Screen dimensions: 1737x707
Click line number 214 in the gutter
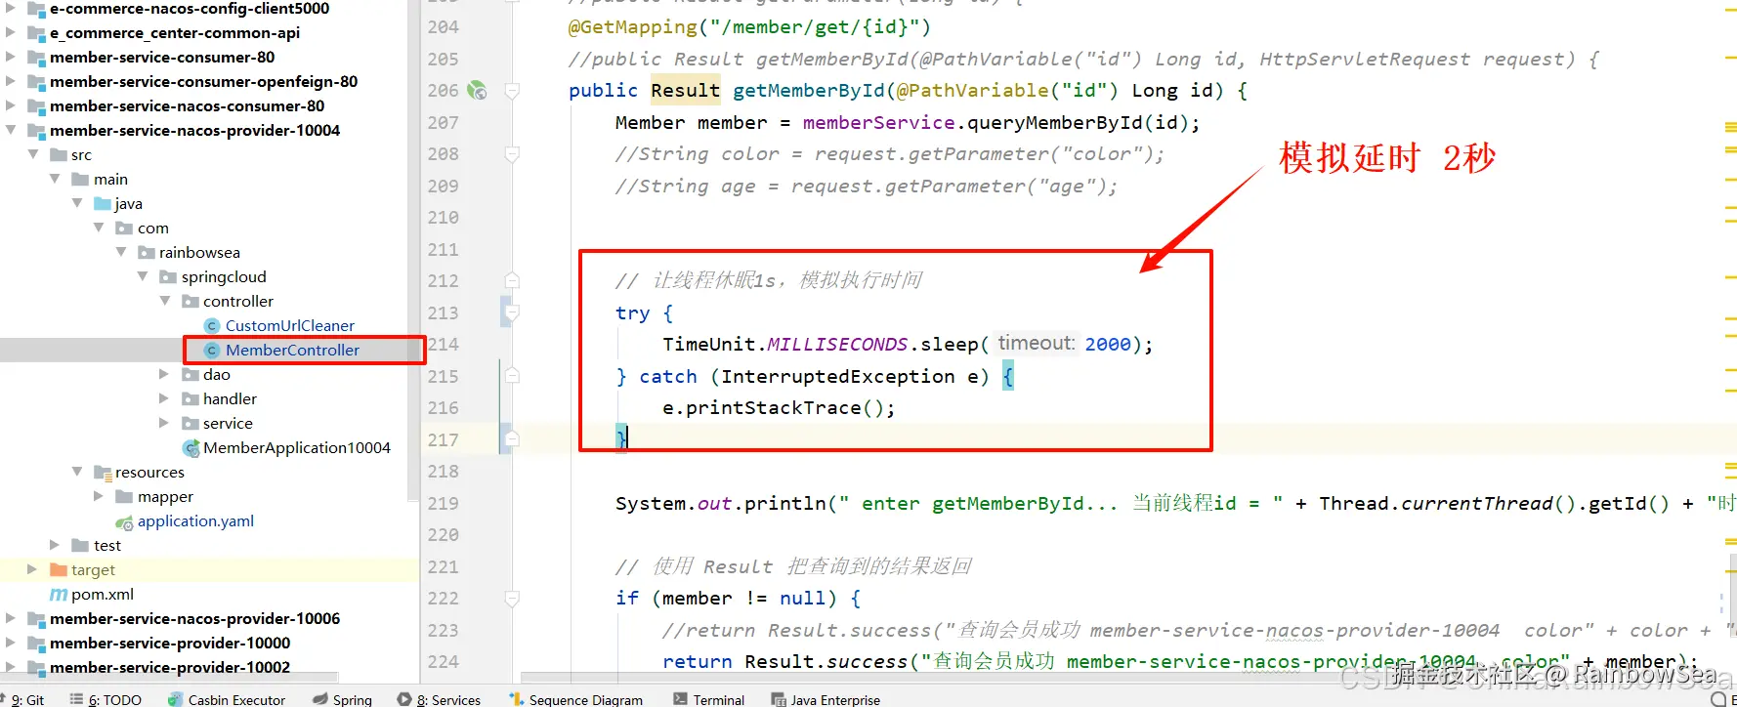point(443,344)
